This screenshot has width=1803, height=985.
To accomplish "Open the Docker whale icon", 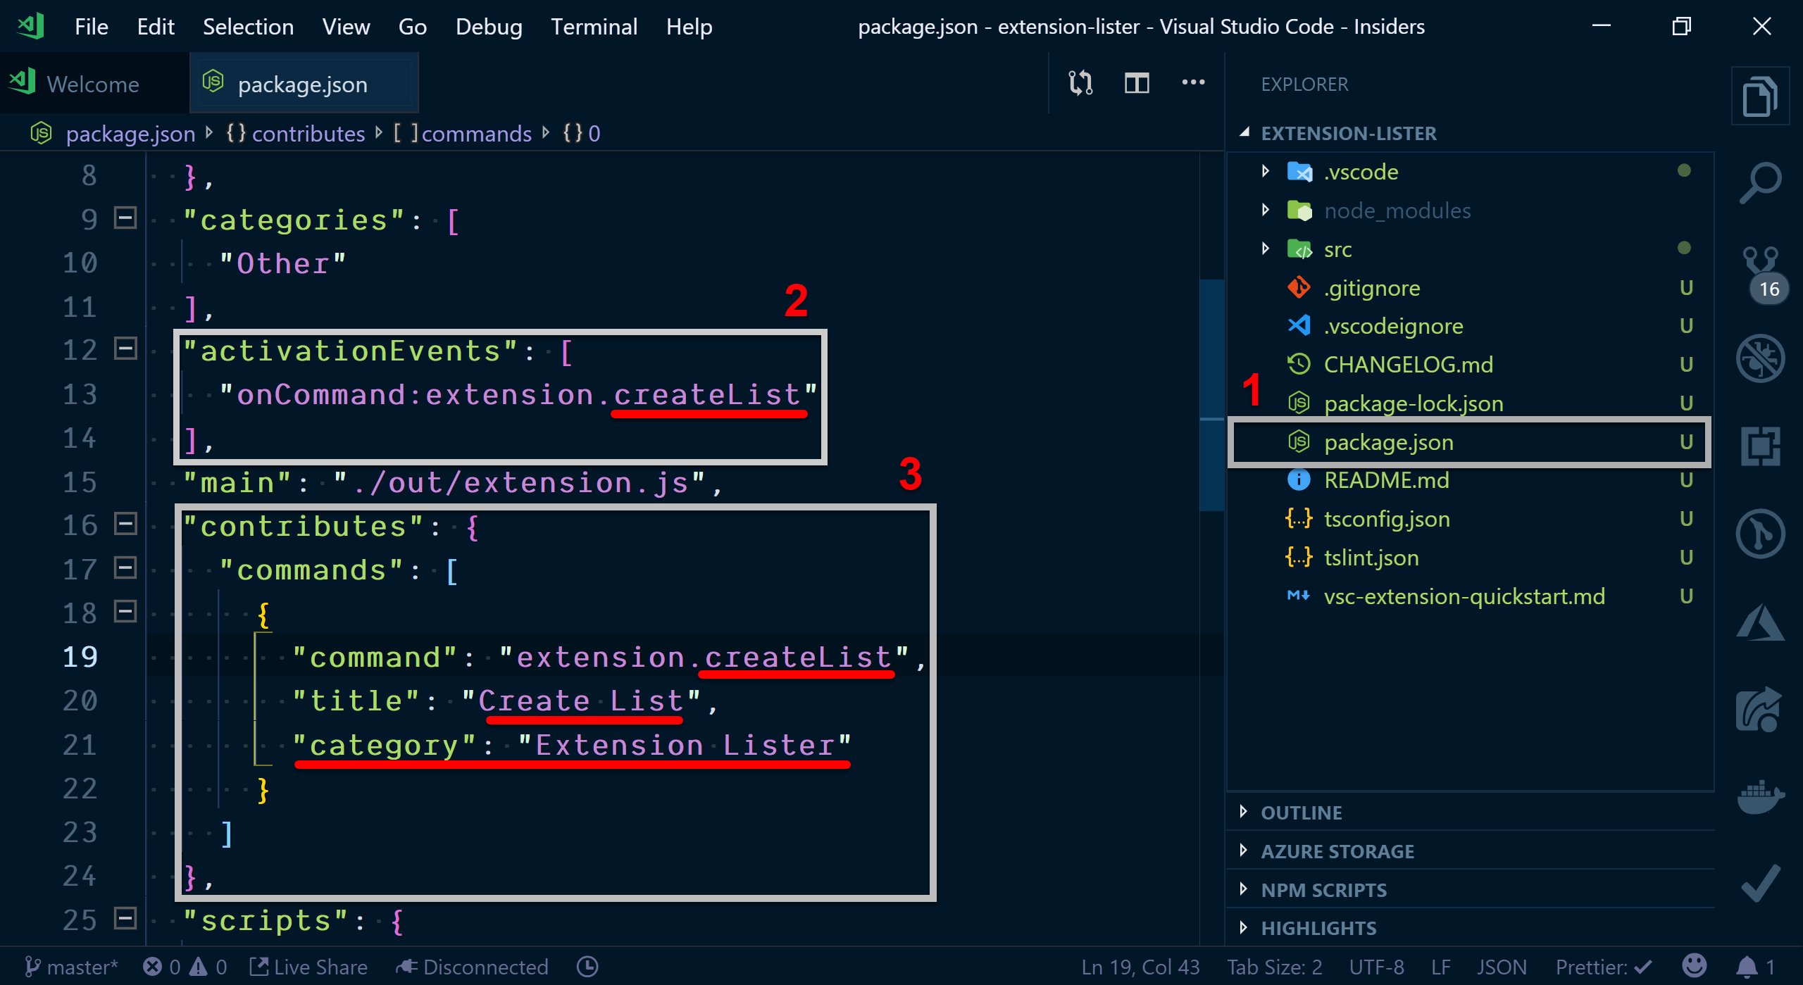I will click(1760, 796).
